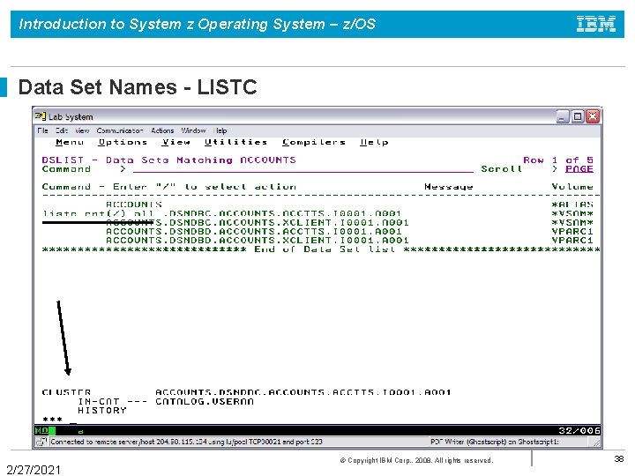The height and width of the screenshot is (476, 635).
Task: Open the File menu in Lab System
Action: tap(42, 130)
